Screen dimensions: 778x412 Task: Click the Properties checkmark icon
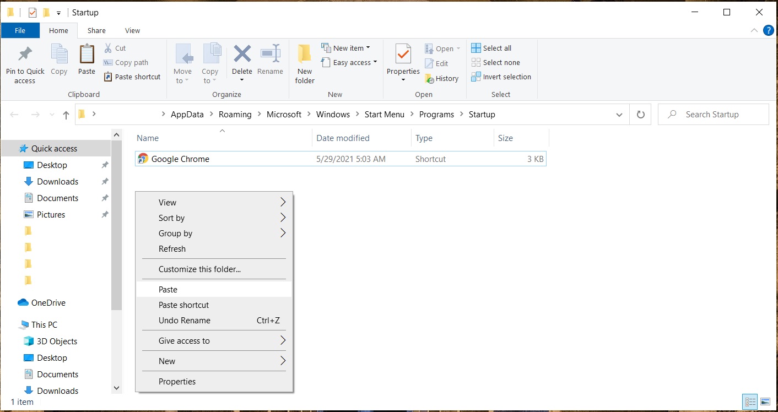pyautogui.click(x=403, y=55)
